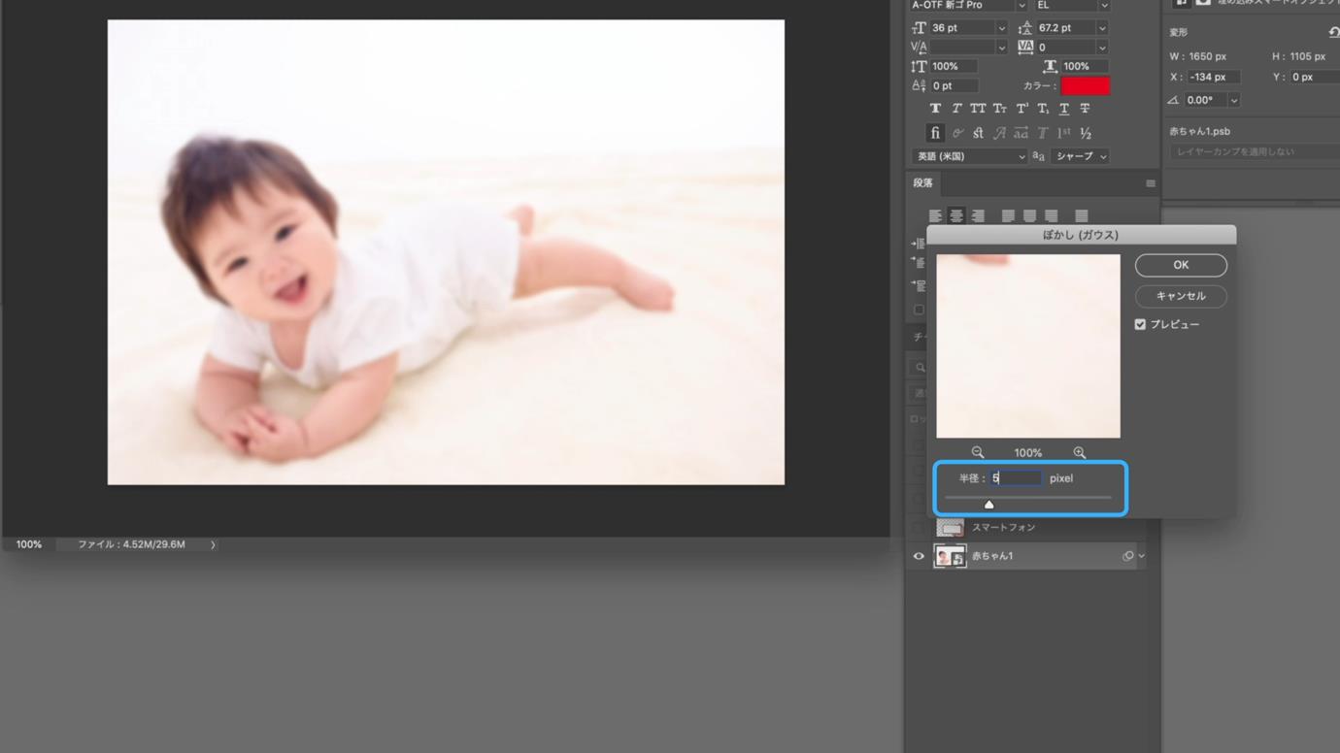Viewport: 1340px width, 753px height.
Task: Select the 赤ちゃん1 layer thumbnail
Action: [x=950, y=556]
